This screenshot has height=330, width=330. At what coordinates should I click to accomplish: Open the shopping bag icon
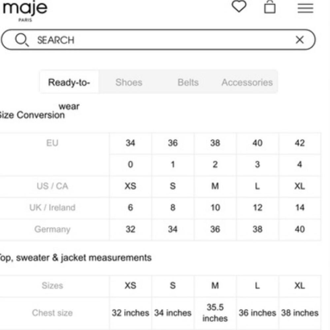270,7
